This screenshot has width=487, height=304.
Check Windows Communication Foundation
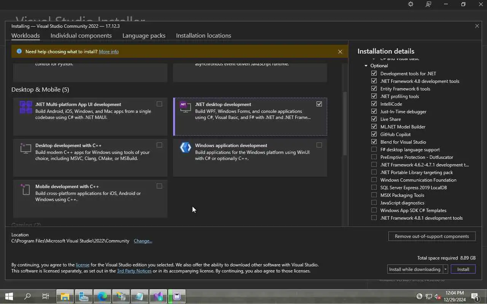[x=374, y=180]
